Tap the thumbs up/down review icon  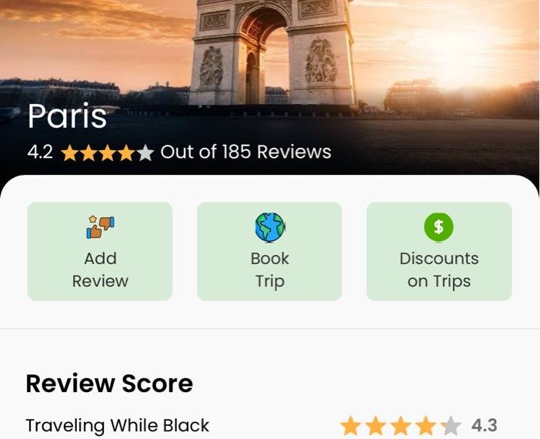(x=100, y=227)
